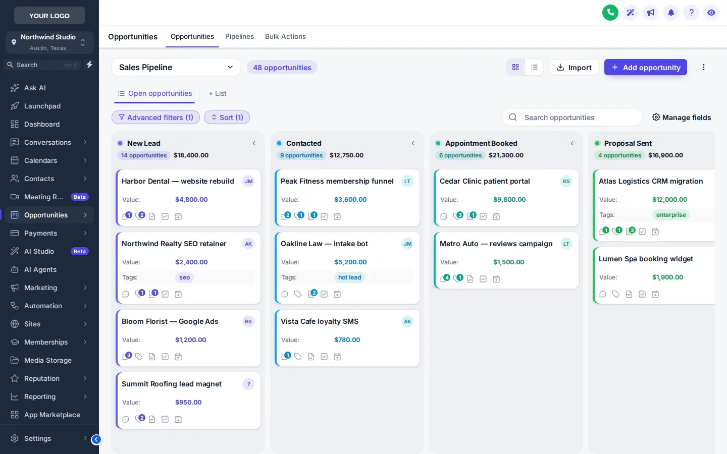Click task check icon on Atlas Logistics card
Image resolution: width=727 pixels, height=454 pixels.
pyautogui.click(x=642, y=232)
